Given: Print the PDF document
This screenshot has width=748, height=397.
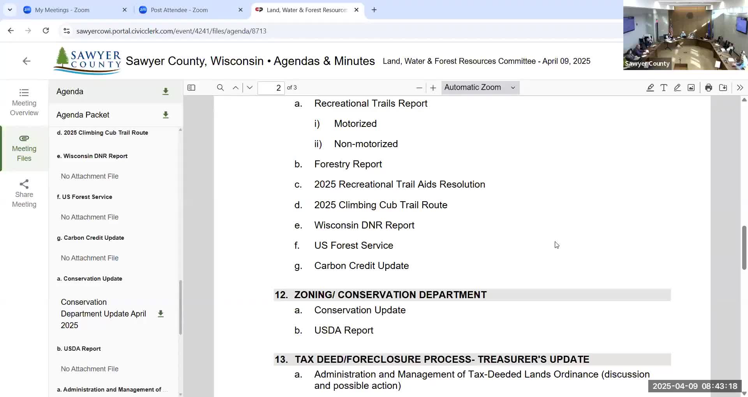Looking at the screenshot, I should [709, 88].
